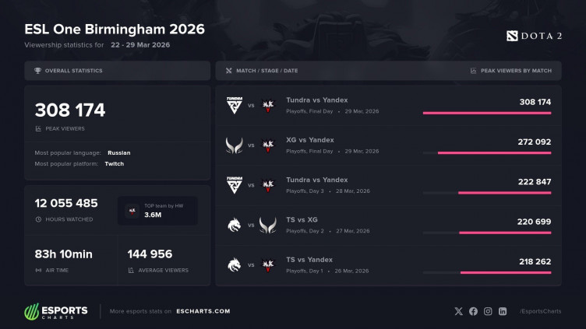The height and width of the screenshot is (329, 586).
Task: Select the Tundra vs Yandex final match title
Action: pyautogui.click(x=317, y=100)
